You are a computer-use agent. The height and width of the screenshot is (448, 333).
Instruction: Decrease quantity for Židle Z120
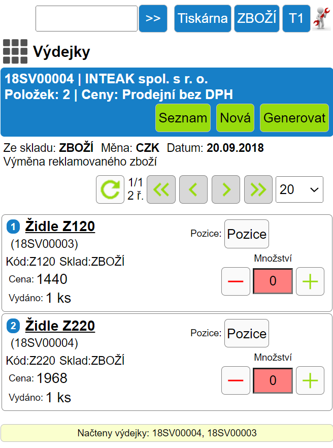coord(236,281)
